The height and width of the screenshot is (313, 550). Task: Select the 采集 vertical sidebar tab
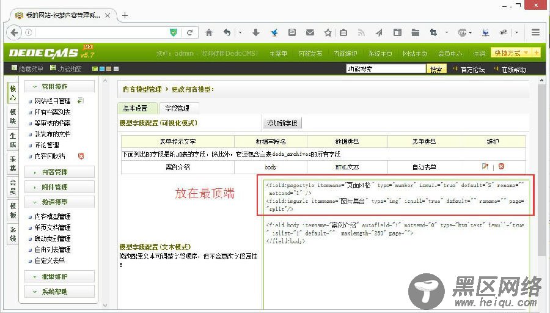(13, 163)
